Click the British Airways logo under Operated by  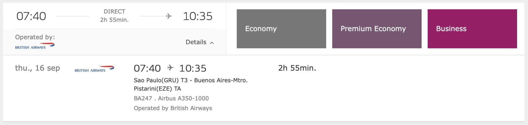coord(35,46)
